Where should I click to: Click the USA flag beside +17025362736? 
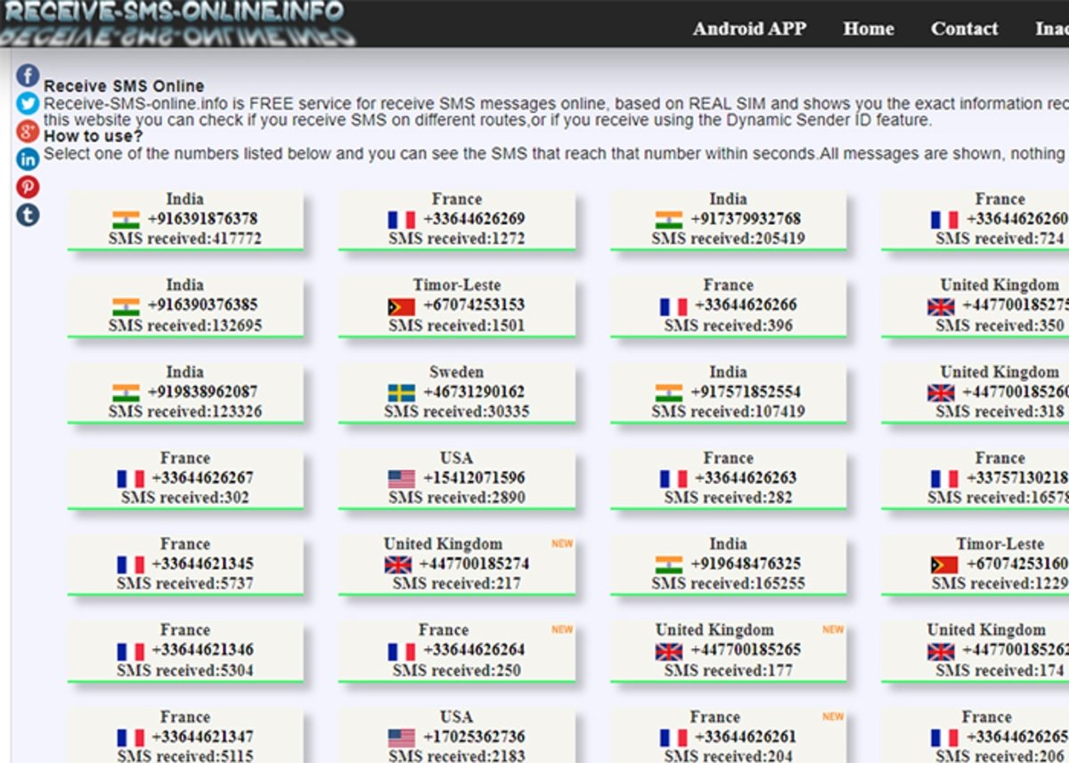pyautogui.click(x=402, y=737)
